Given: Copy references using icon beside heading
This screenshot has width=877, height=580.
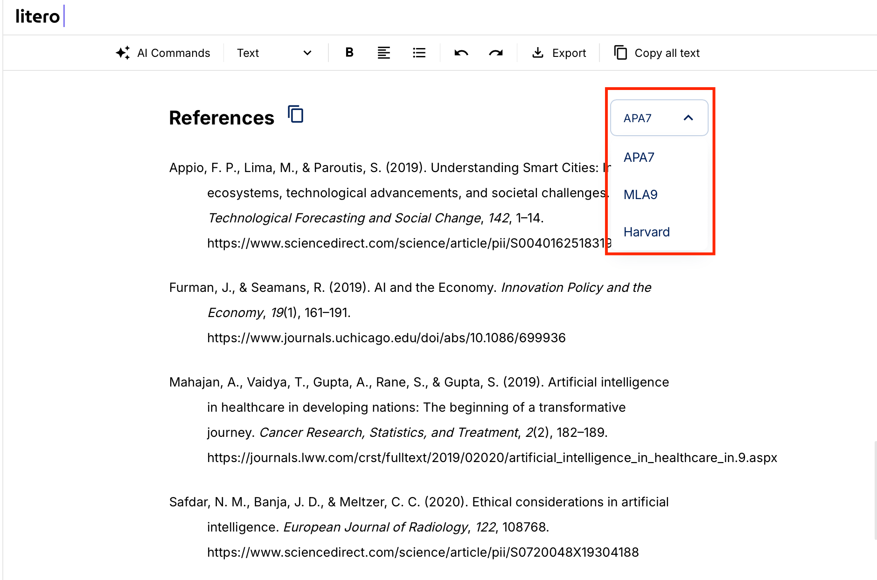Looking at the screenshot, I should [296, 114].
